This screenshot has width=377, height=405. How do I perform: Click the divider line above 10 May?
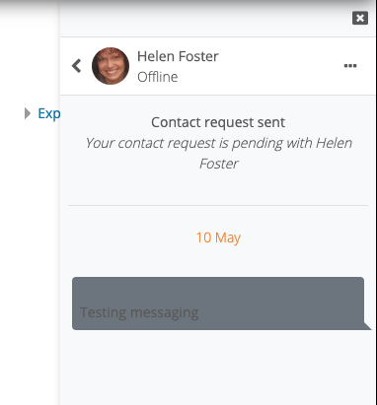[218, 206]
